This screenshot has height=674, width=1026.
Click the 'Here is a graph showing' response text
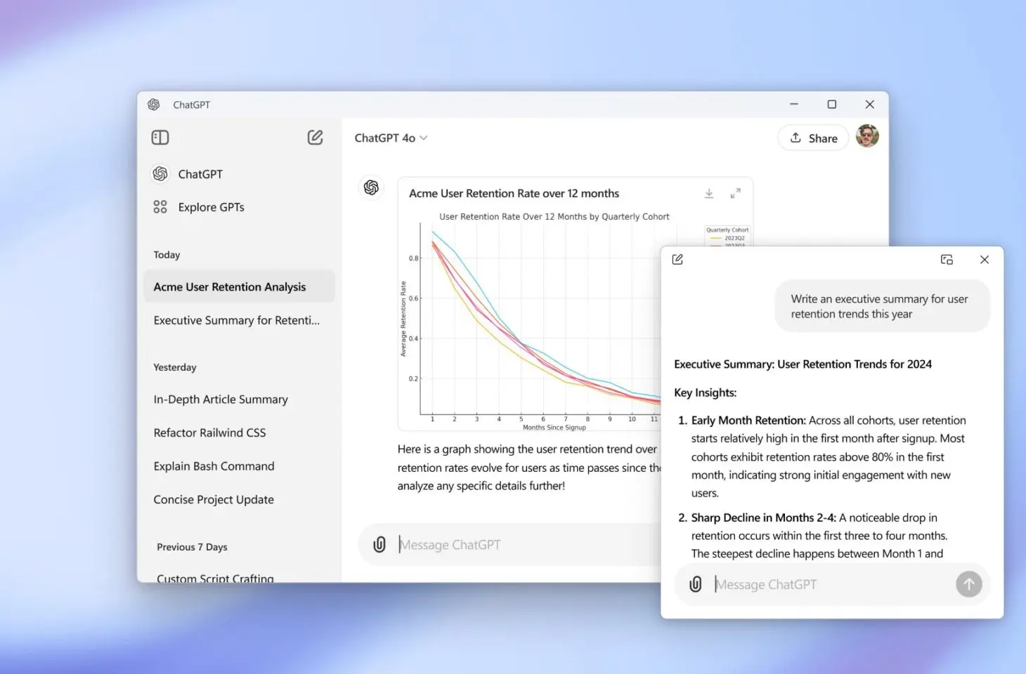[x=528, y=468]
